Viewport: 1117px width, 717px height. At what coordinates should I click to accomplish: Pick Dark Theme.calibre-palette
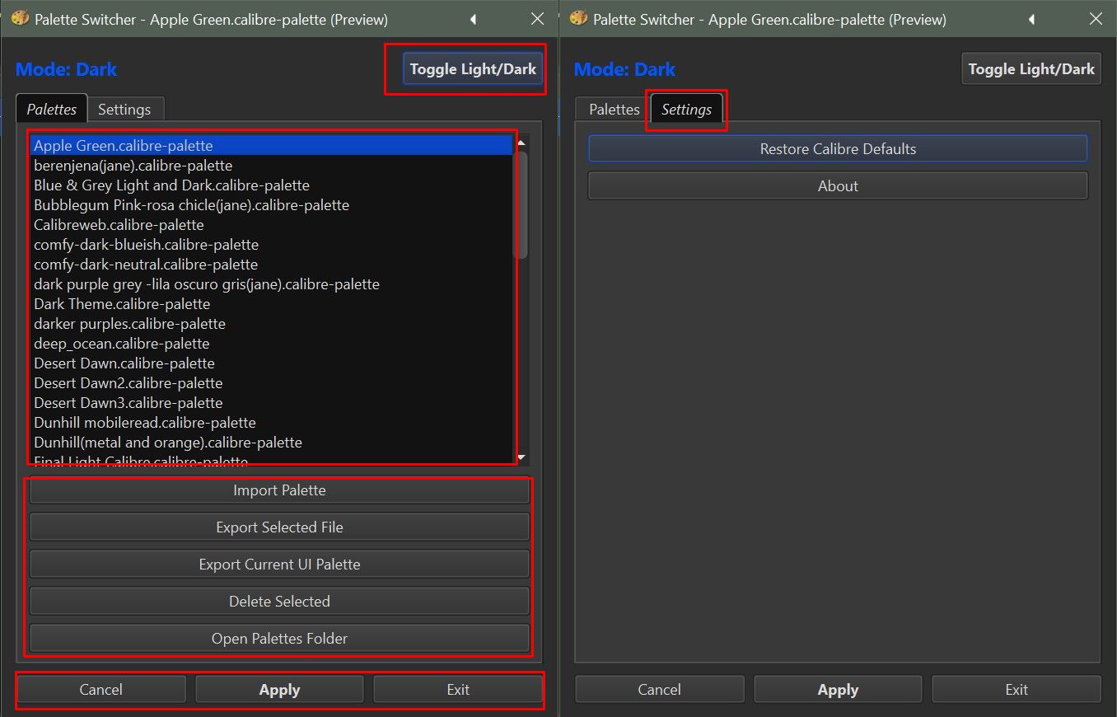(272, 304)
